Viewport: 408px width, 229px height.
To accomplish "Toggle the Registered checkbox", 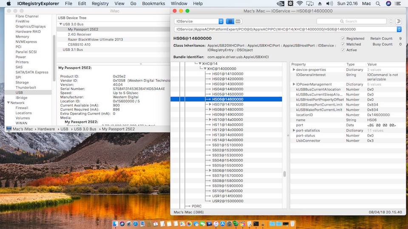I will [343, 39].
